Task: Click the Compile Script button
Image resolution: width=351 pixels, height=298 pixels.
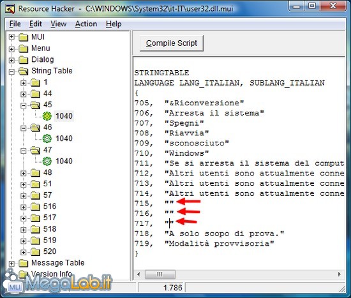Action: [x=172, y=43]
